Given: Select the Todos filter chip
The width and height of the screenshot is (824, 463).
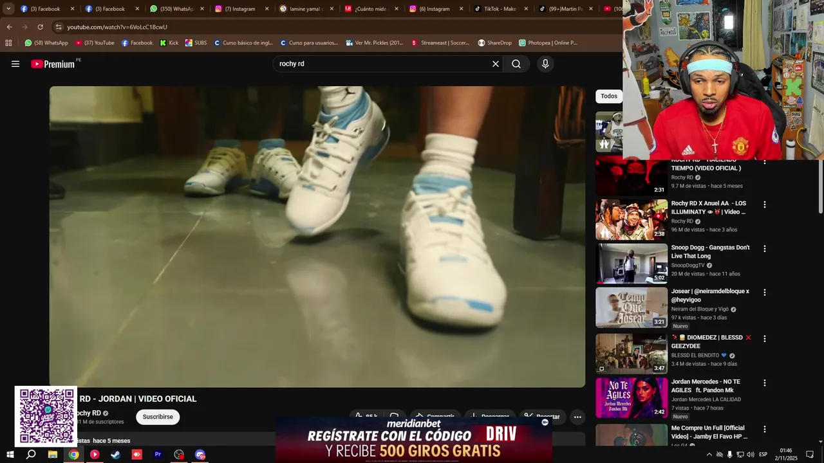Looking at the screenshot, I should click(x=609, y=96).
